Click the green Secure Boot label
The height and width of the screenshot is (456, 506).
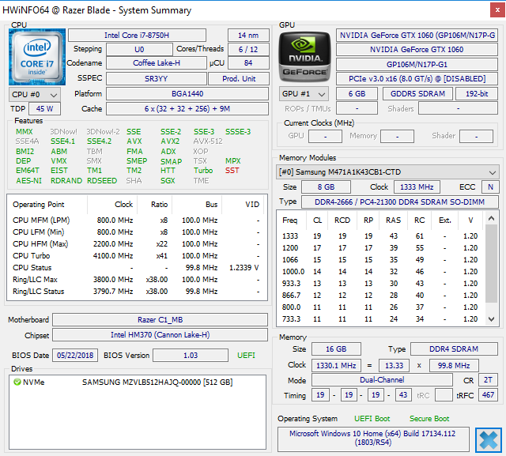(429, 419)
